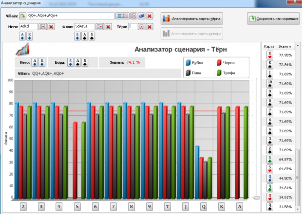
Task: Click the Hero cards input field AdKd
Action: 28,27
